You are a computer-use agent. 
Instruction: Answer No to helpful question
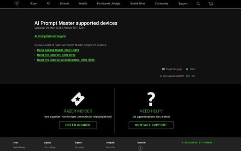pos(193,76)
